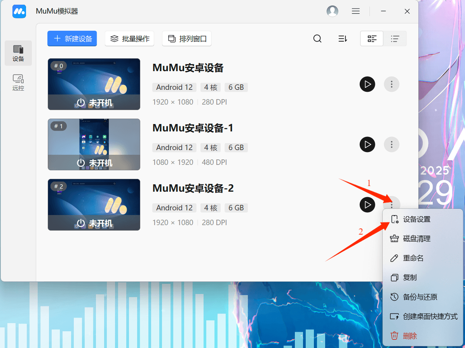Switch to list view layout
The width and height of the screenshot is (465, 348).
[x=395, y=38]
